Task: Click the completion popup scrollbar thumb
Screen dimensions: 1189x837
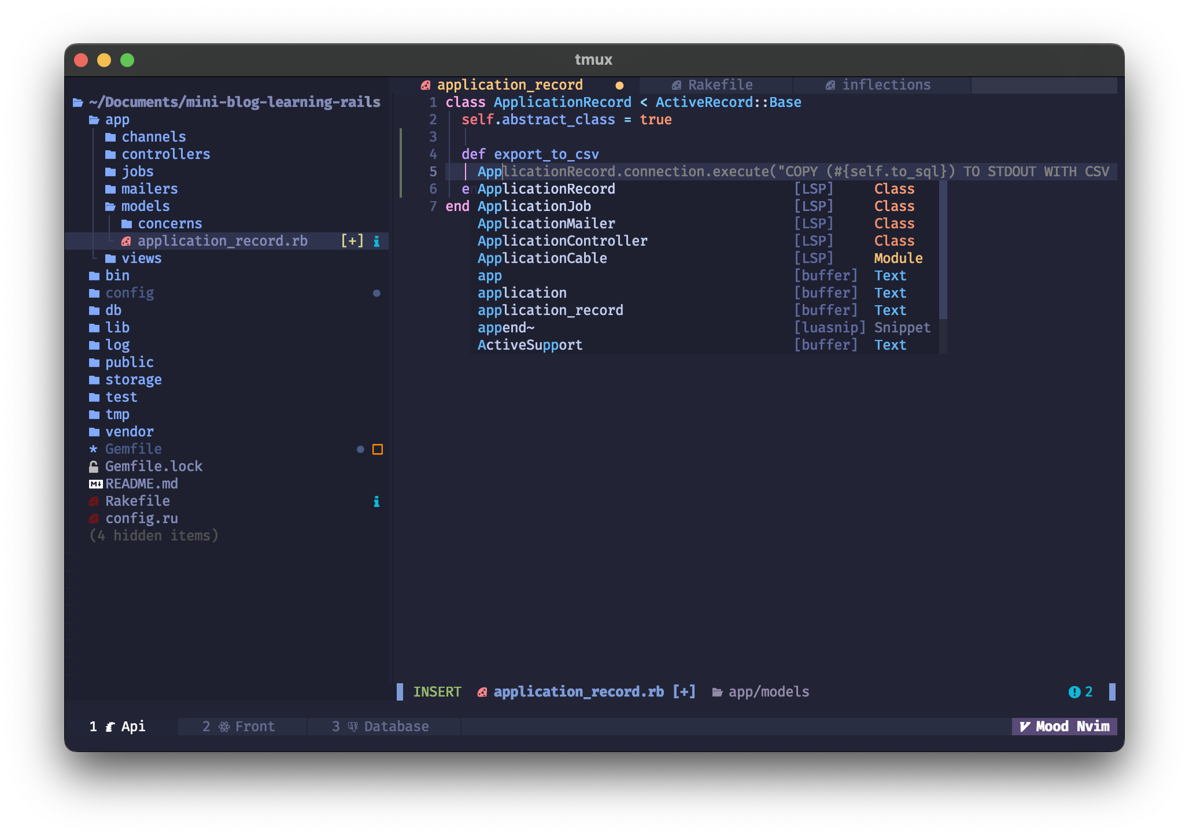Action: click(x=943, y=250)
